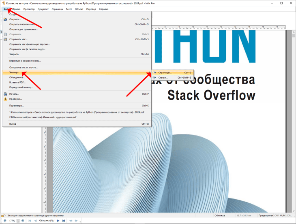Screen dimensions: 296x224
Task: Choose Вставить PDF... menu entry
Action: [77, 82]
